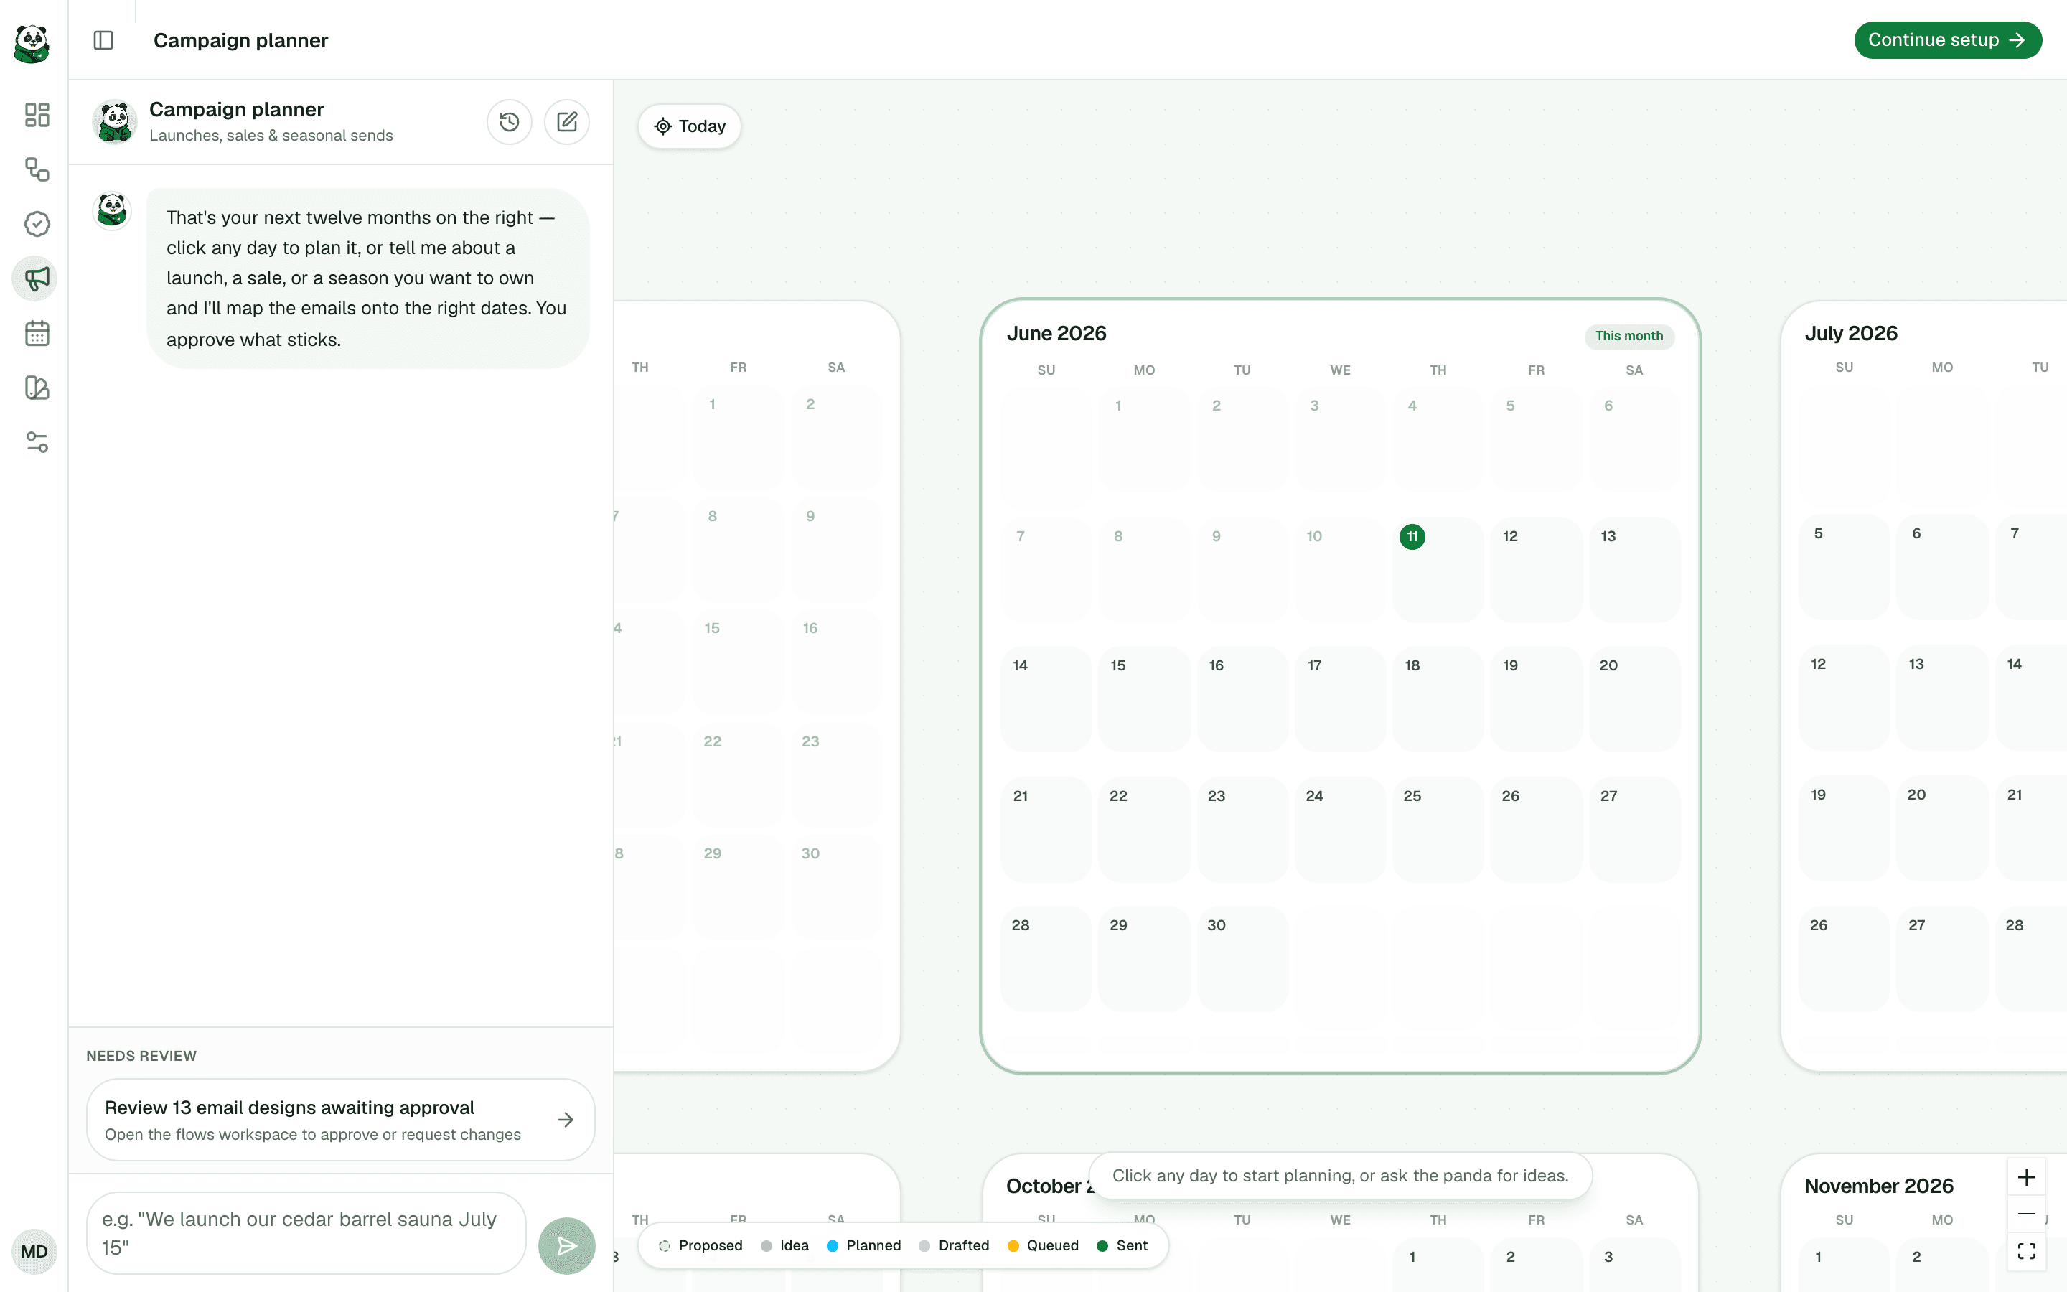The image size is (2067, 1292).
Task: Select June 11 highlighted today
Action: click(x=1438, y=569)
